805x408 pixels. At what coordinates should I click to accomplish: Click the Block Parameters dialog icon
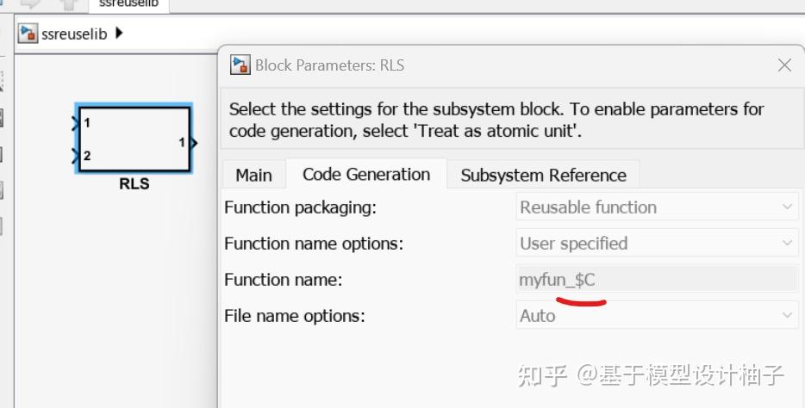pyautogui.click(x=240, y=65)
